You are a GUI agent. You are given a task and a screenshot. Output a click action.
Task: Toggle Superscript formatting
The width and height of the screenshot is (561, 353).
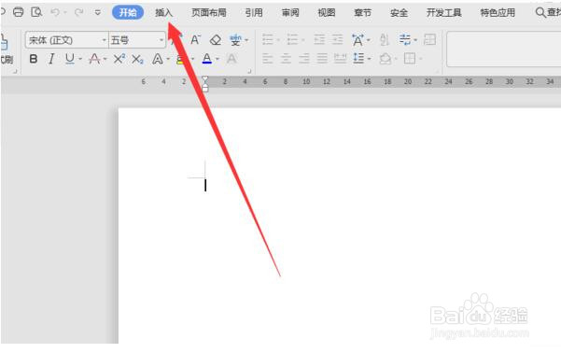coord(119,59)
